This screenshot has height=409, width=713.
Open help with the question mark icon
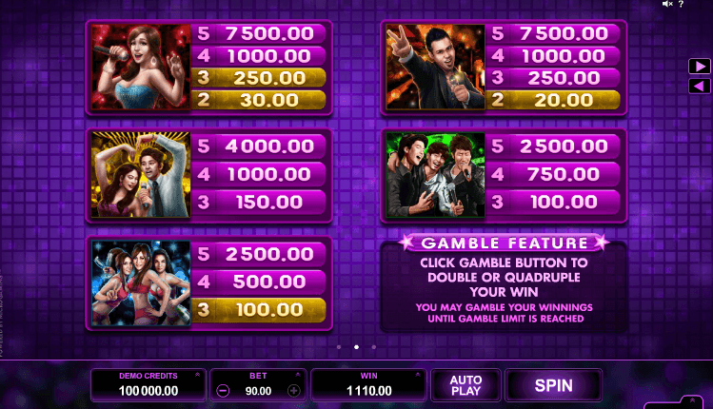(x=681, y=4)
